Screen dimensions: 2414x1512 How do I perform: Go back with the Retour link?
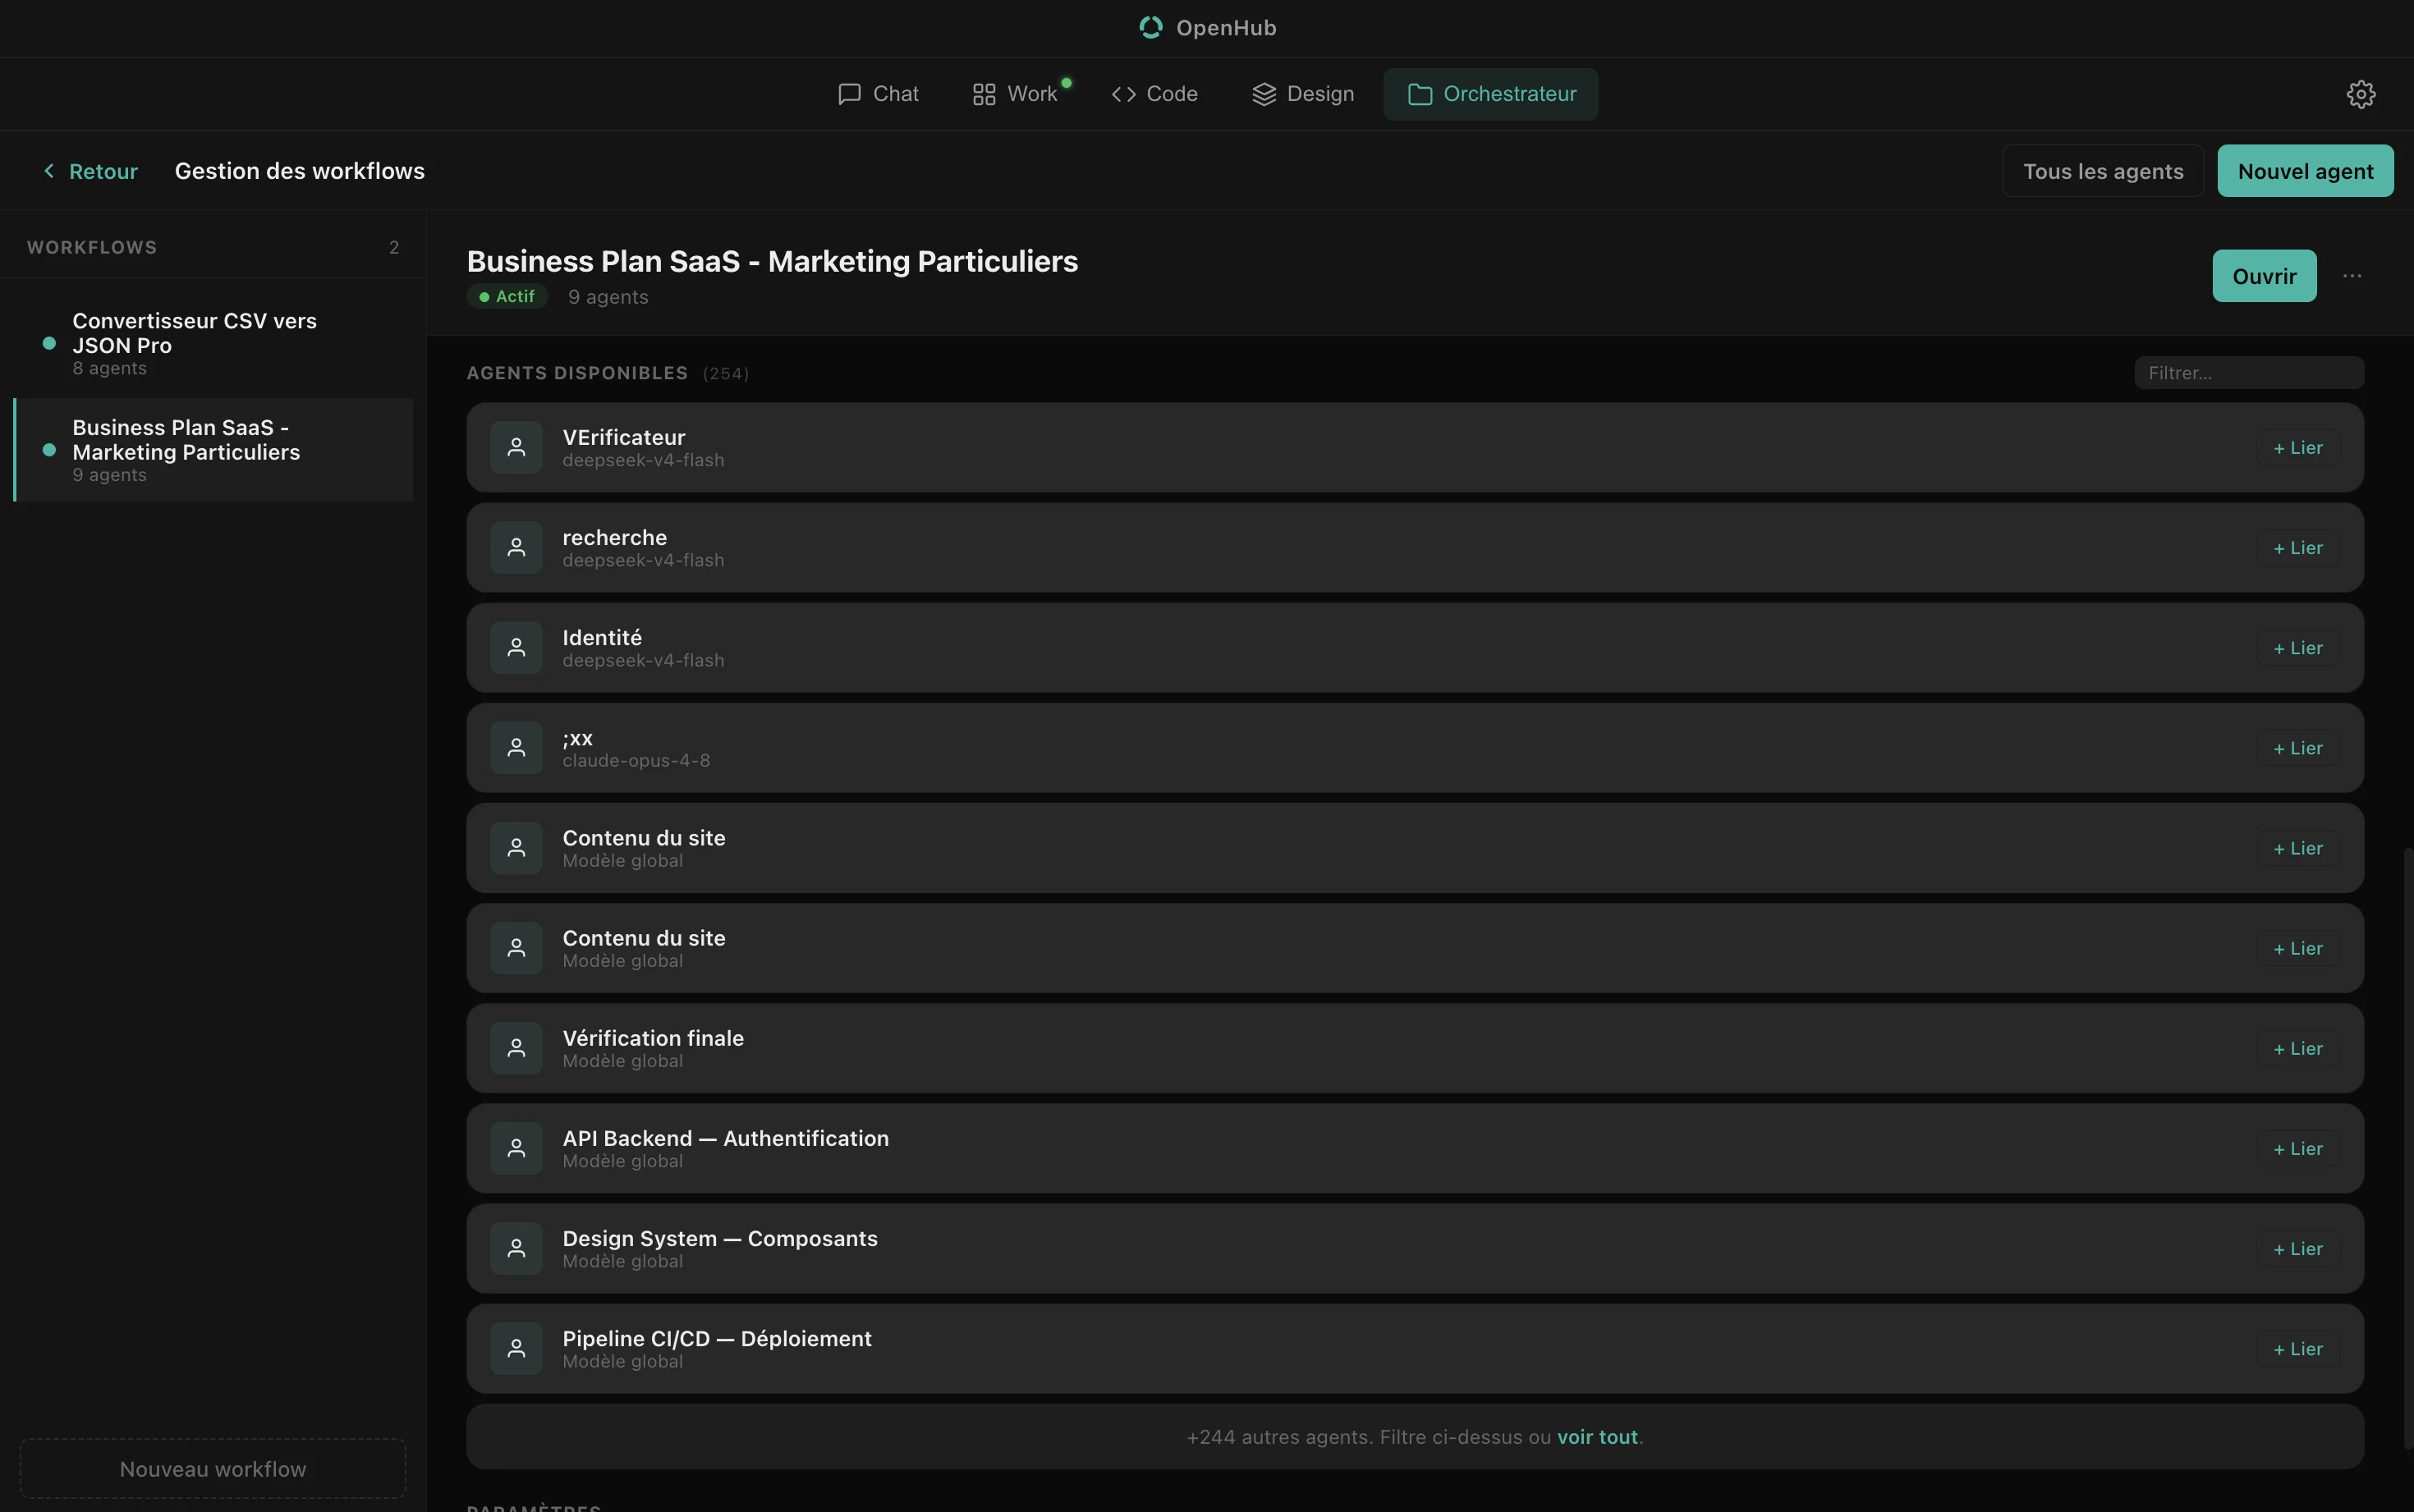coord(90,171)
